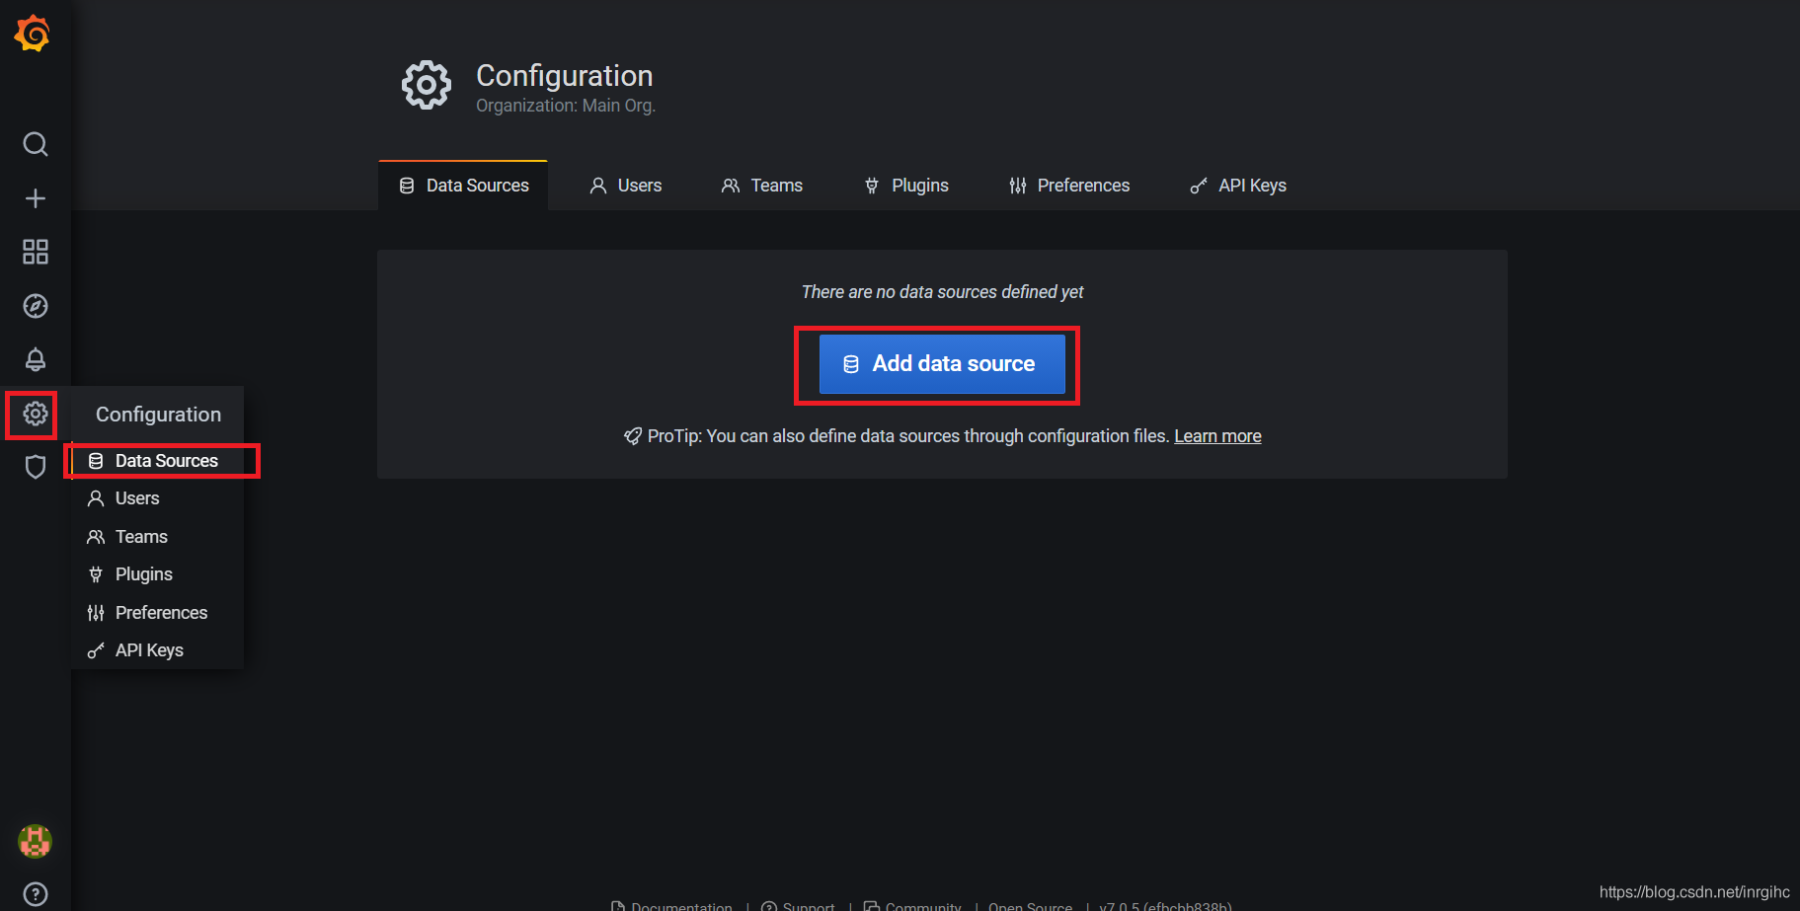Switch to the Teams tab
Screen dimensions: 1800x911
pyautogui.click(x=762, y=186)
